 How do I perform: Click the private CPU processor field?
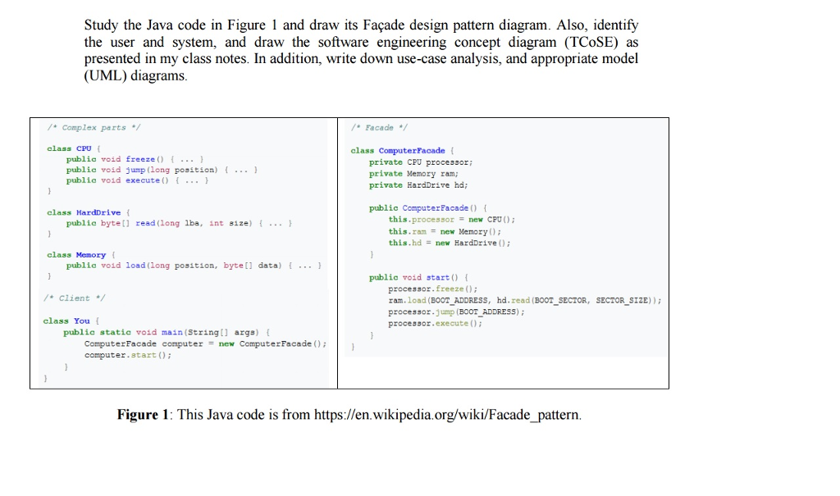pos(421,162)
